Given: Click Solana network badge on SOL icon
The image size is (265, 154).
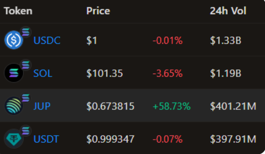Looking at the screenshot, I should (26, 65).
